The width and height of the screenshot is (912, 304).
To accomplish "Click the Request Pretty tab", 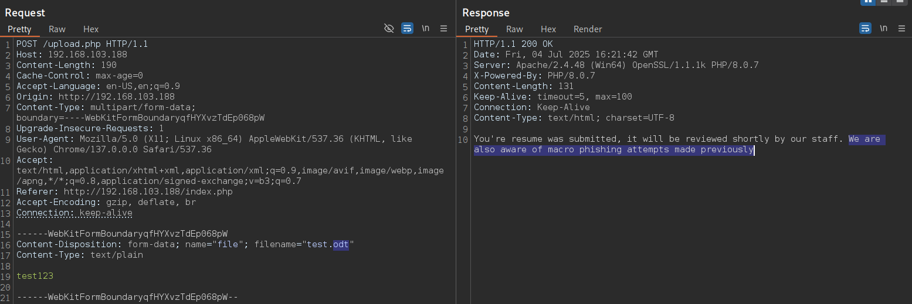I will [19, 29].
